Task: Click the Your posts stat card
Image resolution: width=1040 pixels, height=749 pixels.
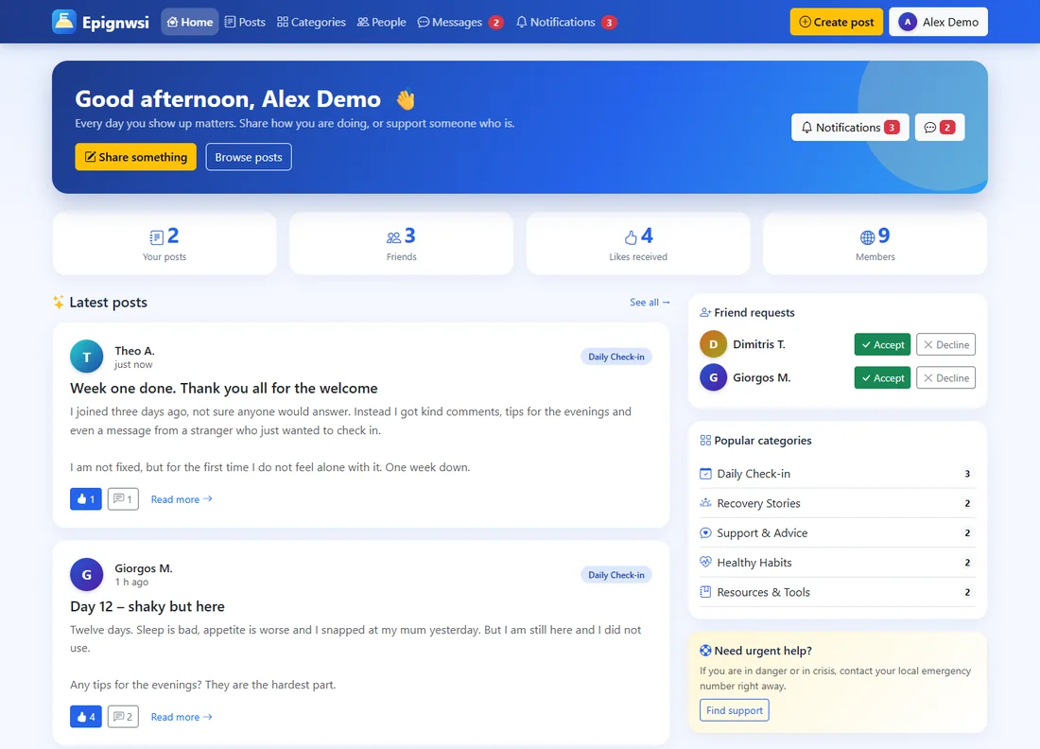Action: point(165,243)
